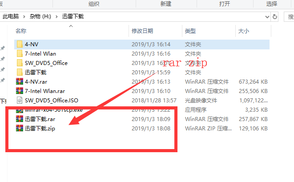Click the WinRAR ZIP 压缩 type cell

coord(208,129)
